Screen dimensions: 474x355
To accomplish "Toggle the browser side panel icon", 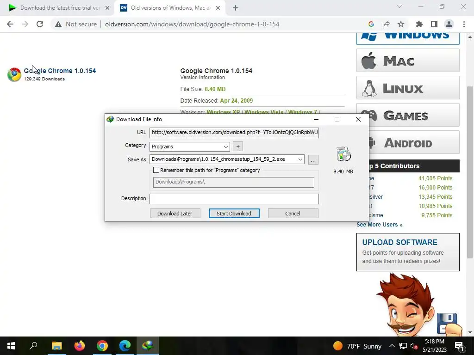I will tap(434, 24).
